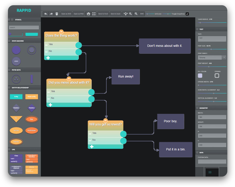The width and height of the screenshot is (235, 187).
Task: Click the stencil search field
Action: click(x=24, y=28)
